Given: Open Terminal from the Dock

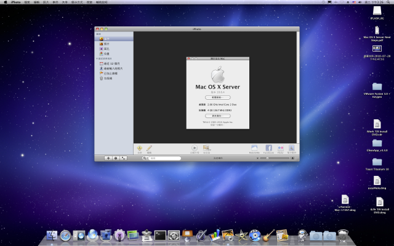Looking at the screenshot, I should tap(160, 236).
